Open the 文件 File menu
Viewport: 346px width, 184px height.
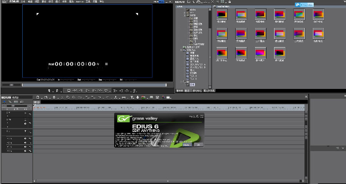(x=23, y=2)
